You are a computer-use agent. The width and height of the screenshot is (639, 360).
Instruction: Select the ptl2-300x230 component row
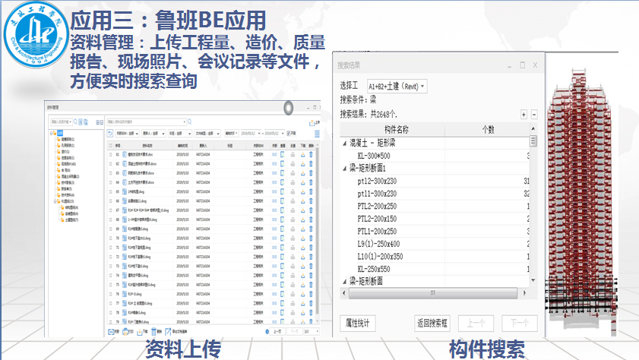point(435,181)
